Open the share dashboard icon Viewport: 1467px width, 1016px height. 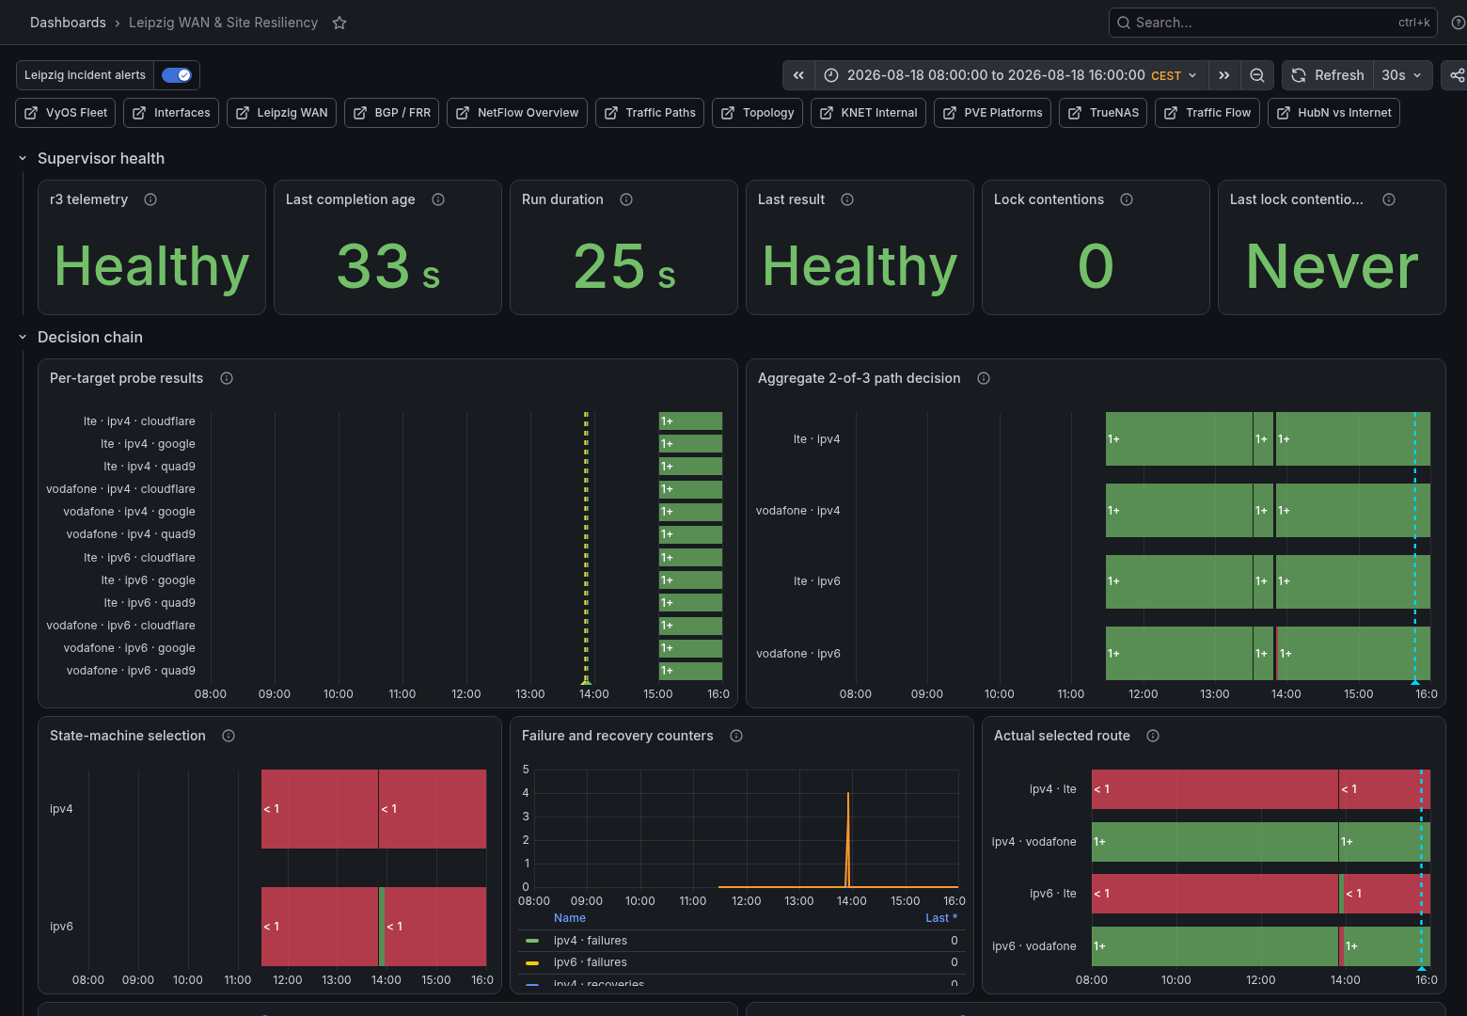point(1456,75)
